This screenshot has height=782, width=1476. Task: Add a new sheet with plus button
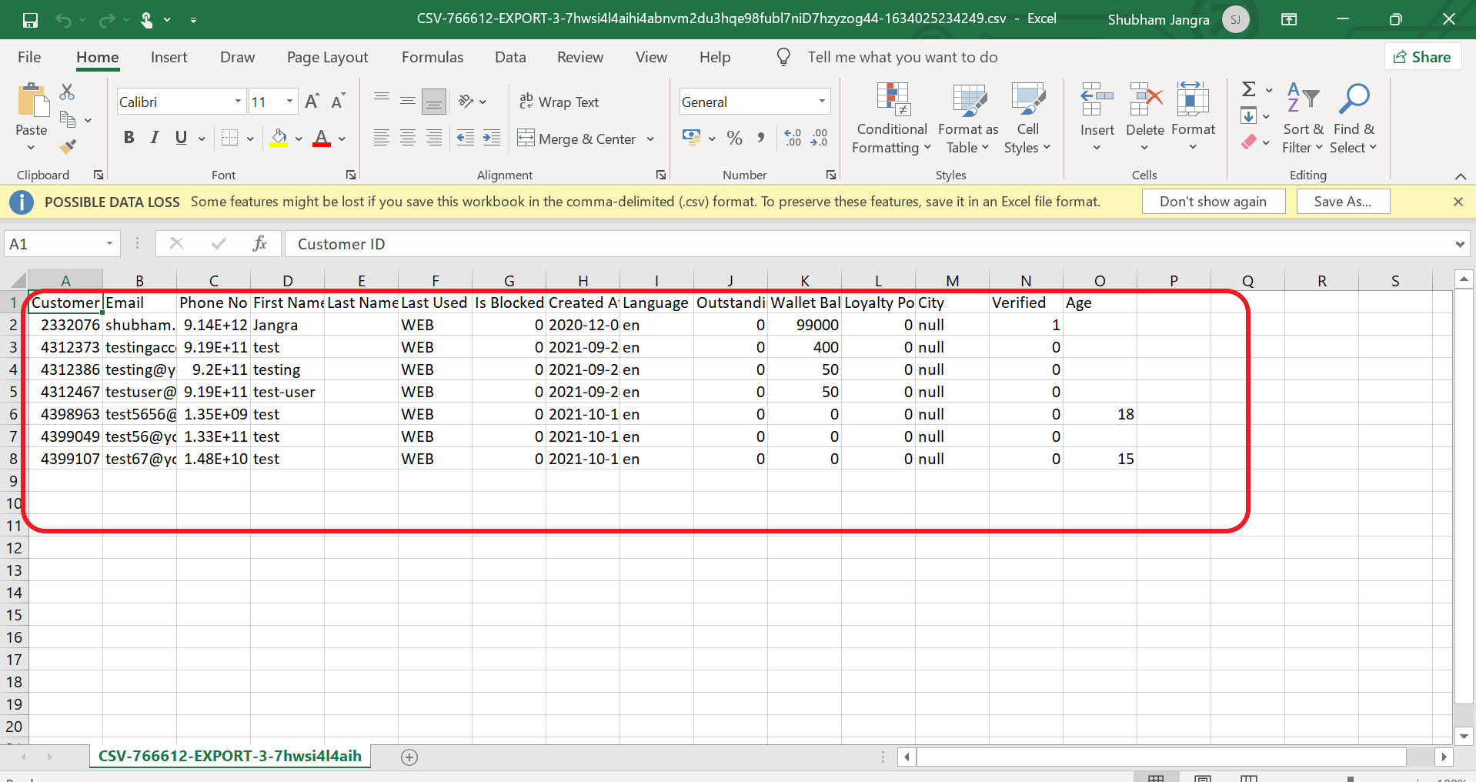click(409, 757)
